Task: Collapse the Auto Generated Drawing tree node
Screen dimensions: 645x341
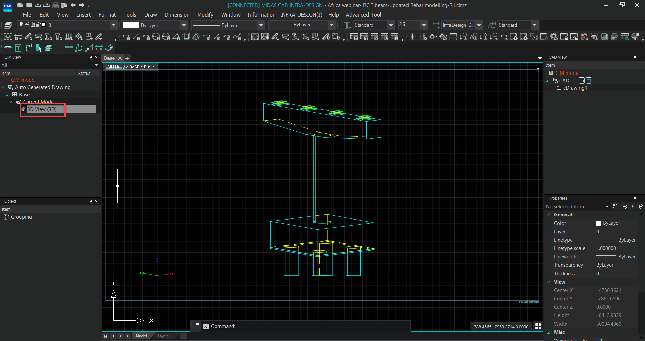Action: [3, 87]
